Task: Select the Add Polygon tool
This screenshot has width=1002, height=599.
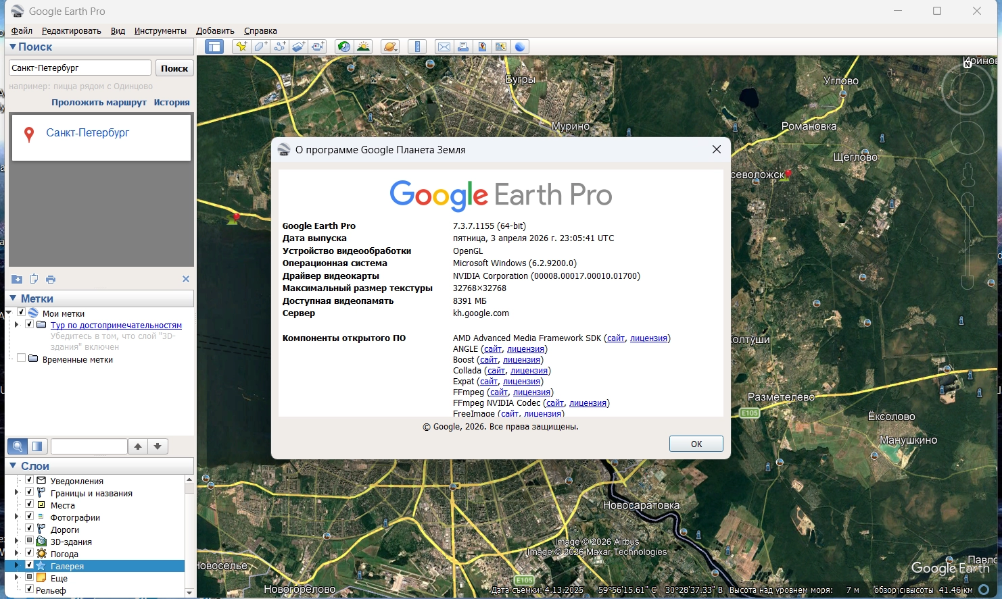Action: click(260, 47)
